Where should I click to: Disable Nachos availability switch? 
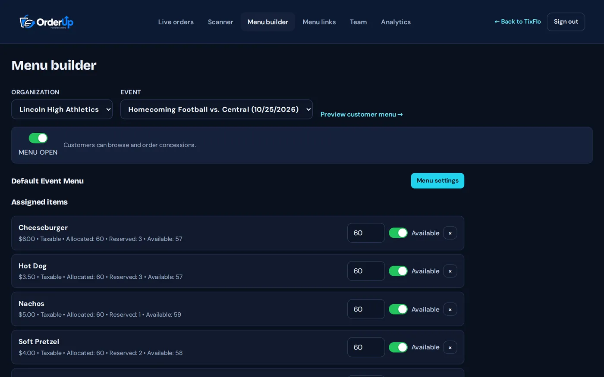pyautogui.click(x=398, y=309)
